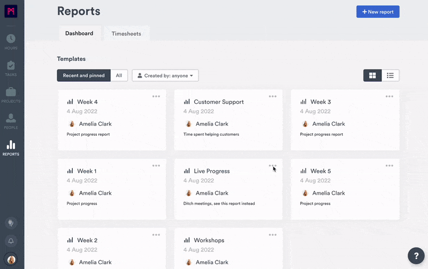428x269 pixels.
Task: Expand the Created by: anyone dropdown
Action: coord(165,76)
